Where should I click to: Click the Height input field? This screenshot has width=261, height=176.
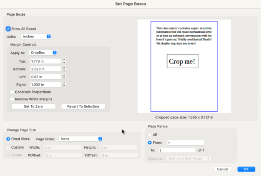[119, 148]
